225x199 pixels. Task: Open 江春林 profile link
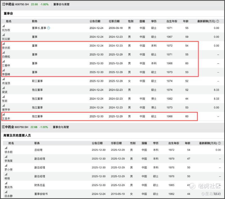coord(6,66)
